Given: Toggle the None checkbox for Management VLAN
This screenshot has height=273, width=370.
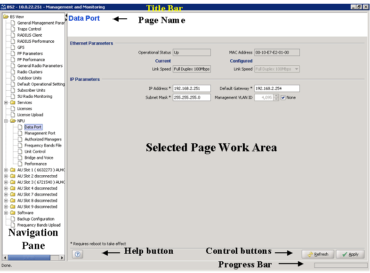Looking at the screenshot, I should pos(283,98).
